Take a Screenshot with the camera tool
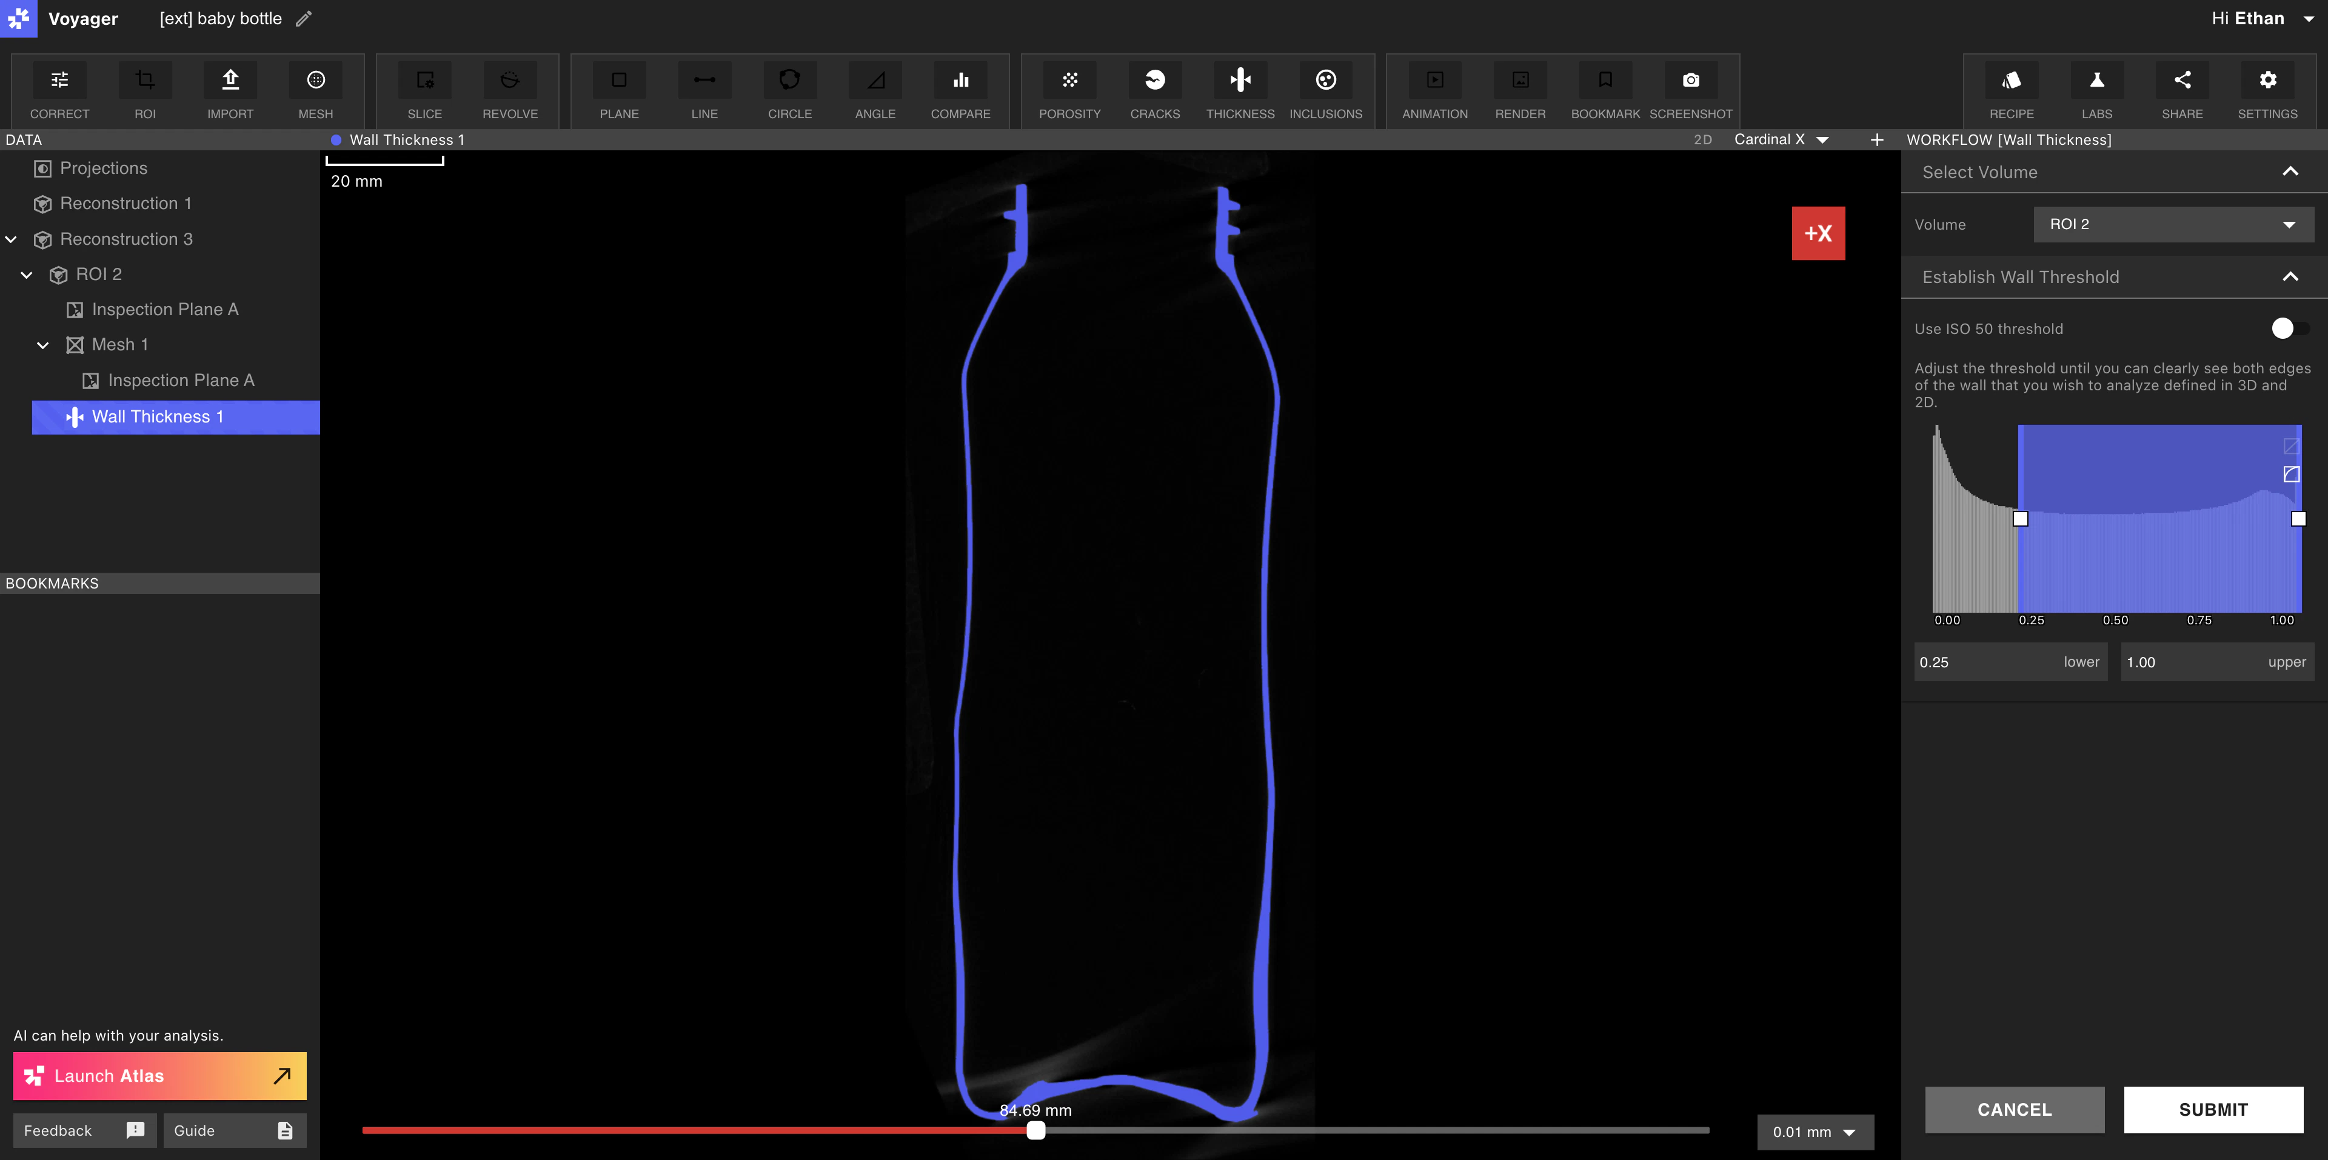The width and height of the screenshot is (2328, 1160). (1691, 90)
